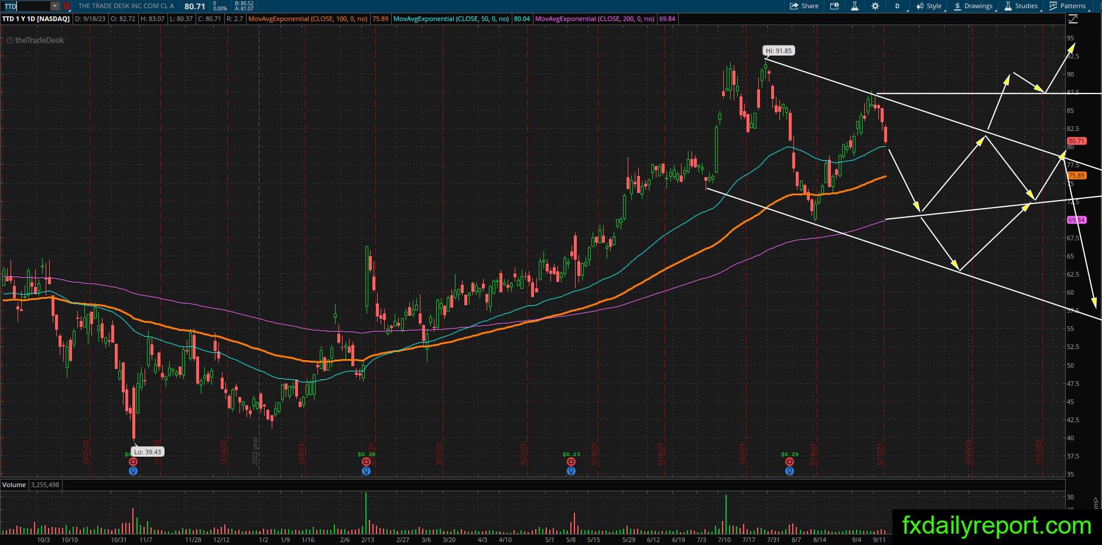1102x545 pixels.
Task: Click the TTD 1 Y 1D [NASDAQ] chart label
Action: click(x=36, y=19)
